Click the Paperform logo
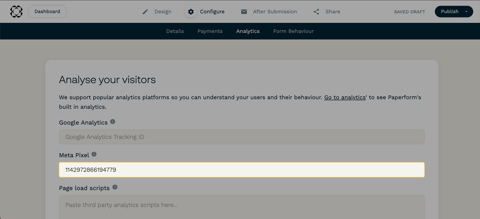This screenshot has height=219, width=480. click(16, 11)
